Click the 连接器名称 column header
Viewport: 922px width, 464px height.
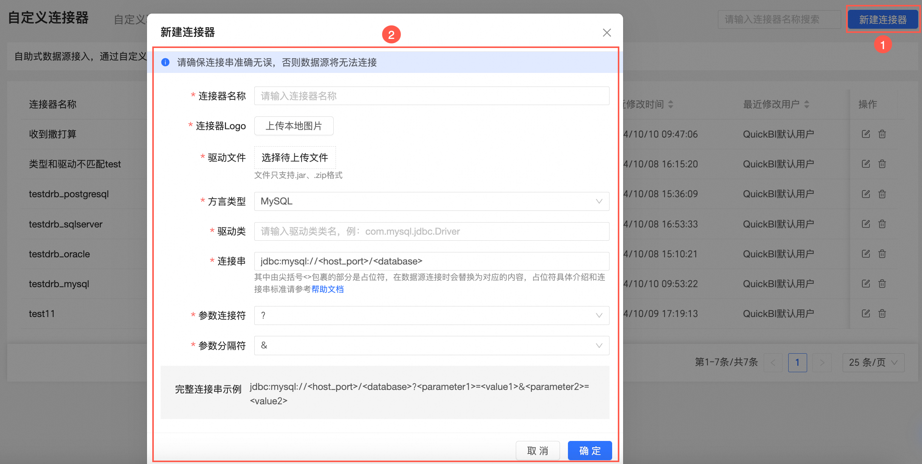(x=53, y=104)
